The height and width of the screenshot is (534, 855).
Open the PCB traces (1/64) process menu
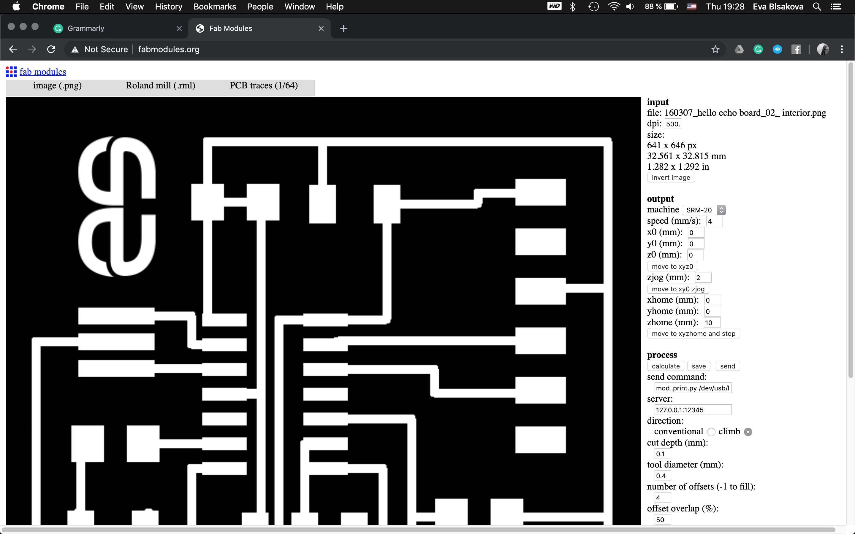point(264,86)
